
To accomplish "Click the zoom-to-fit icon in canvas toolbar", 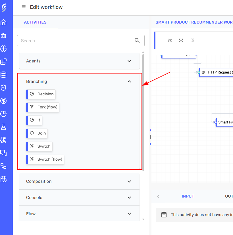I will [x=170, y=40].
